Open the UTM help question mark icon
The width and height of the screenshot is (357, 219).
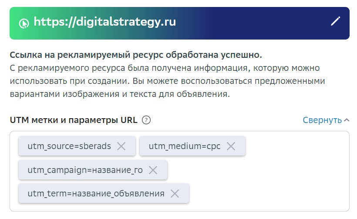coord(146,120)
